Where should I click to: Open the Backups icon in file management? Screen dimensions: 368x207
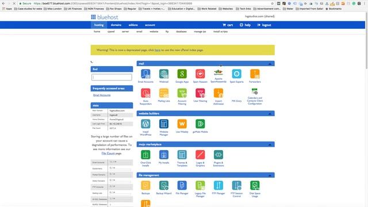pyautogui.click(x=145, y=185)
